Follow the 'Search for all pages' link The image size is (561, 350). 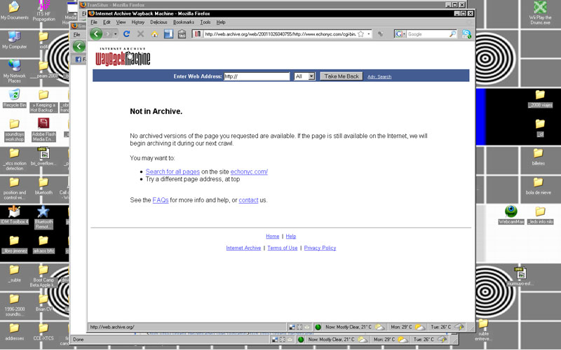[173, 171]
